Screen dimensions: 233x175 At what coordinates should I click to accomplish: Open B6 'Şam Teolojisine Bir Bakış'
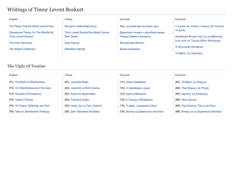pyautogui.click(x=85, y=111)
